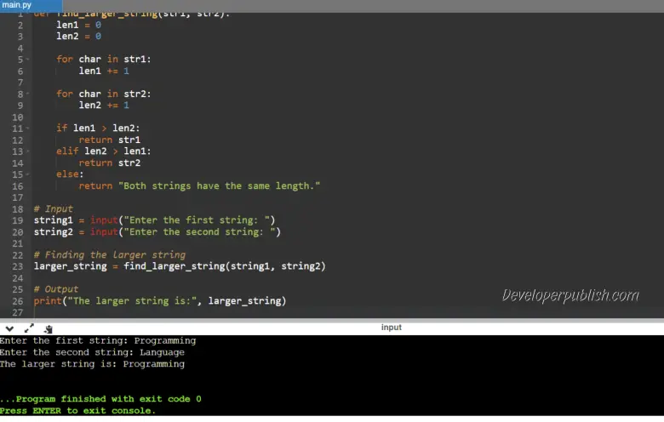Click the '# Finding the larger string' comment
664x422 pixels.
click(x=109, y=254)
